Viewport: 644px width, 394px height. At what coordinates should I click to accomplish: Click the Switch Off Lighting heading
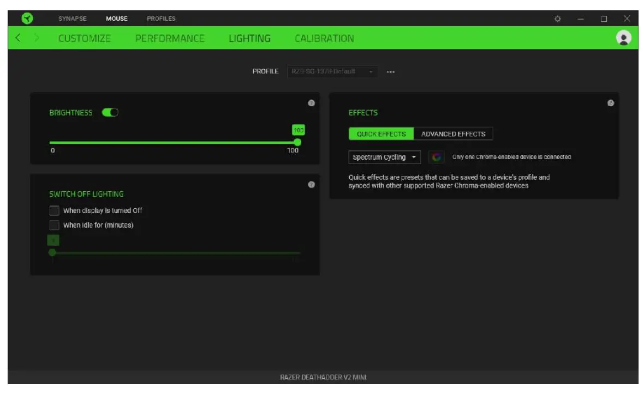86,194
